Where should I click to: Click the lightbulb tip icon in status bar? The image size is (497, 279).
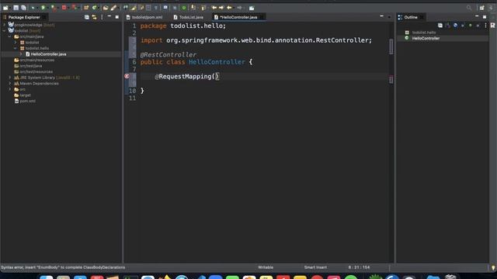(x=493, y=267)
